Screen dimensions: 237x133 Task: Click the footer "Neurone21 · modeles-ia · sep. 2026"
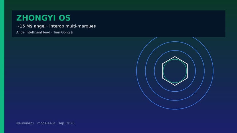click(45, 123)
